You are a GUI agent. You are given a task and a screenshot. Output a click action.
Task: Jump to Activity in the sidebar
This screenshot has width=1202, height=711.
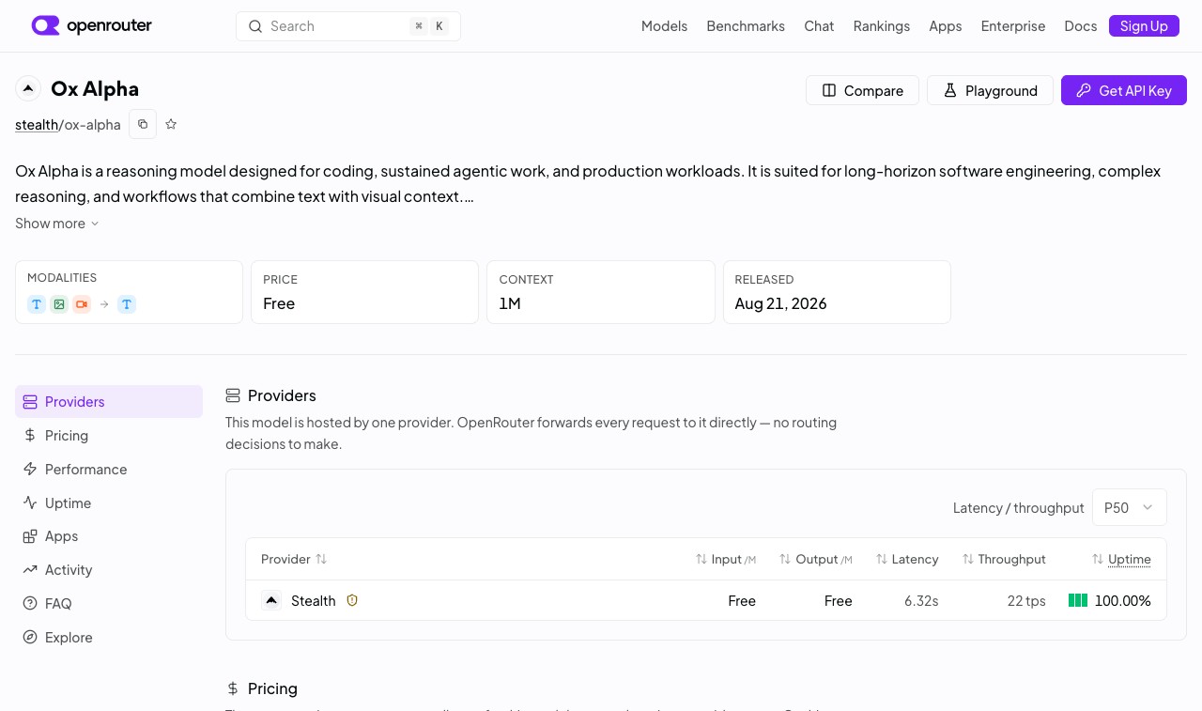tap(109, 570)
